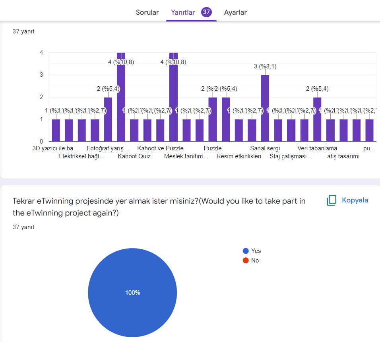Click the blue Yes legend dot
The image size is (380, 342).
click(246, 251)
